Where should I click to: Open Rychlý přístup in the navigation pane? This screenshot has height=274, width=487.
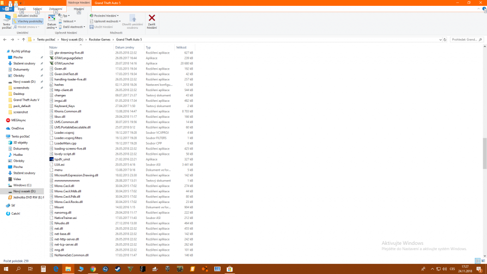click(20, 51)
